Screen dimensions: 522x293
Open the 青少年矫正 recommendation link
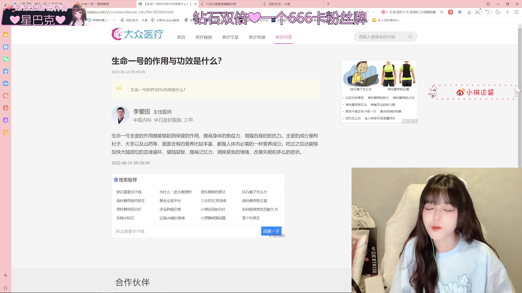coord(251,218)
